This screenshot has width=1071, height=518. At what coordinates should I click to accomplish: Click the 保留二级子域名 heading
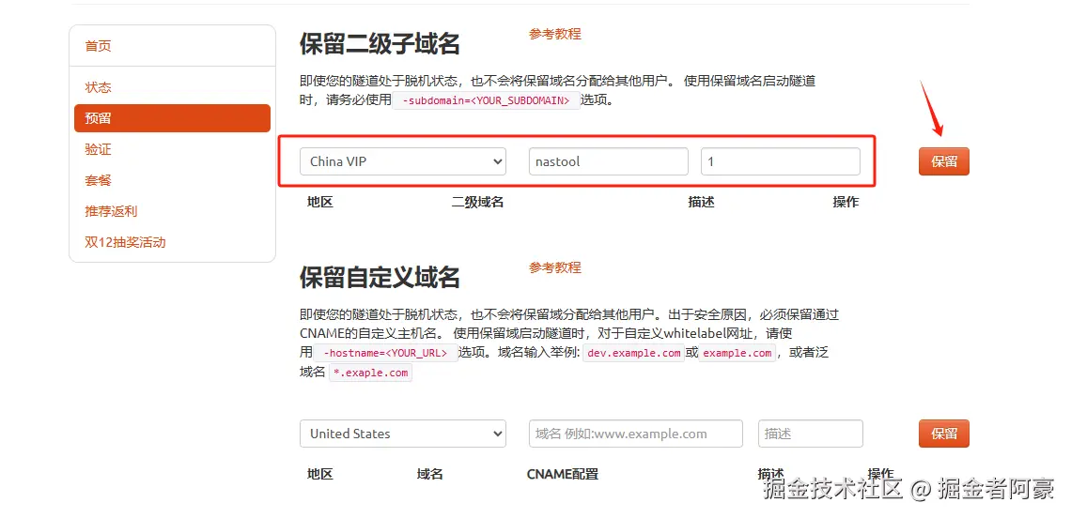coord(380,44)
